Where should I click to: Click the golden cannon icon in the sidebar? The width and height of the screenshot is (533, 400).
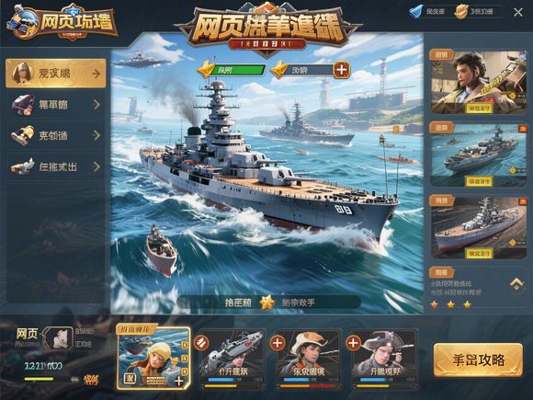click(x=22, y=135)
